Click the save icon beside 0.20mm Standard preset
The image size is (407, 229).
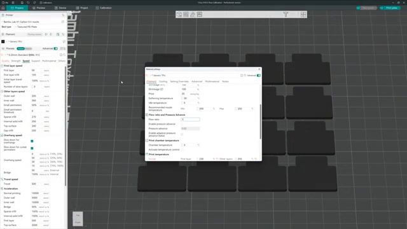(x=61, y=55)
